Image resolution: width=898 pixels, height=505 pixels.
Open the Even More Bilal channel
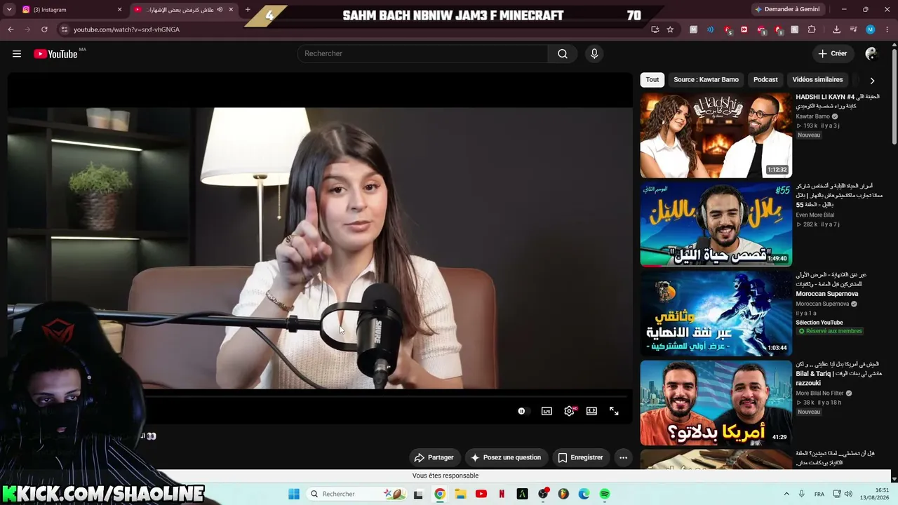point(815,215)
